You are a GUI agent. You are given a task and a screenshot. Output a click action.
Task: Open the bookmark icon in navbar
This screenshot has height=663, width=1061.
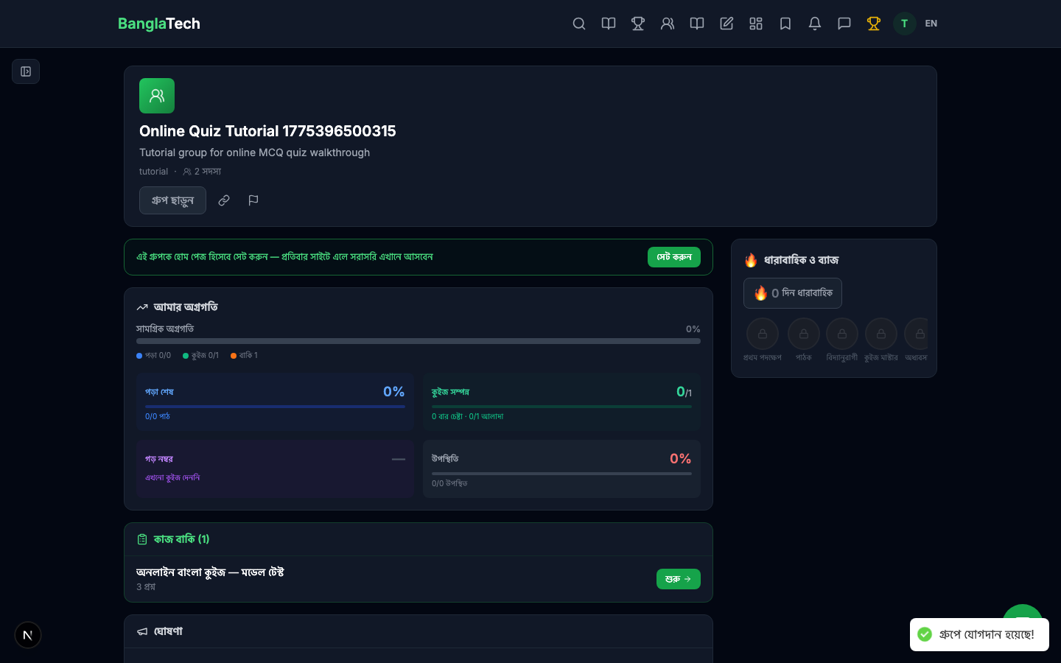(x=785, y=24)
